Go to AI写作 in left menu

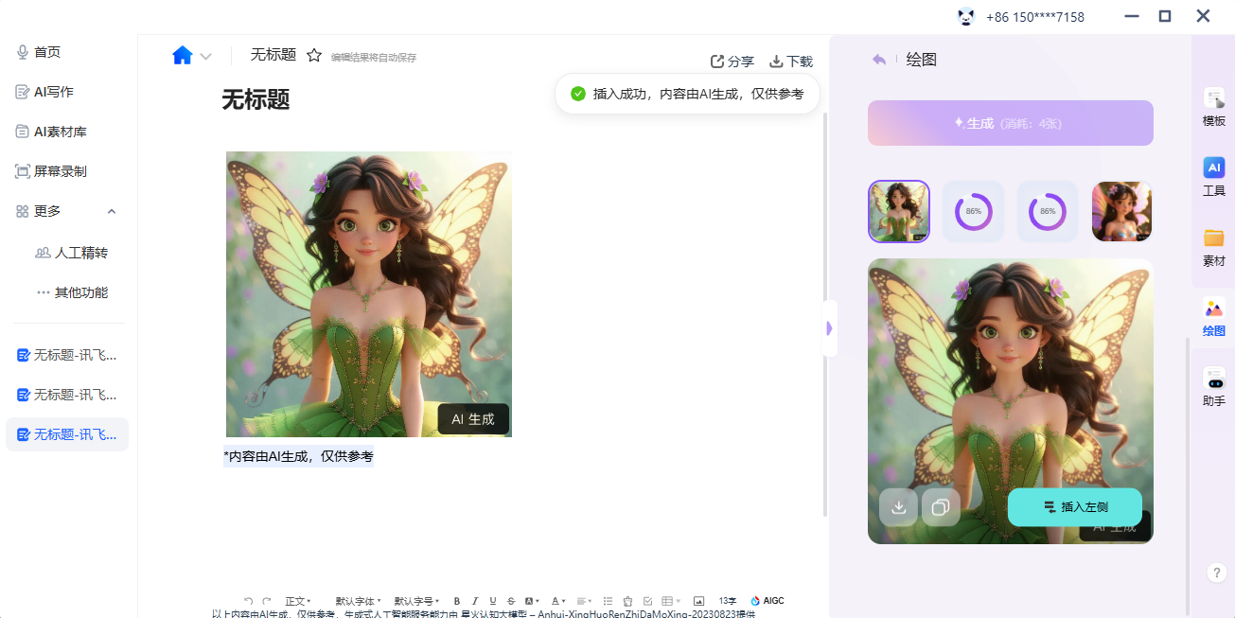coord(53,92)
